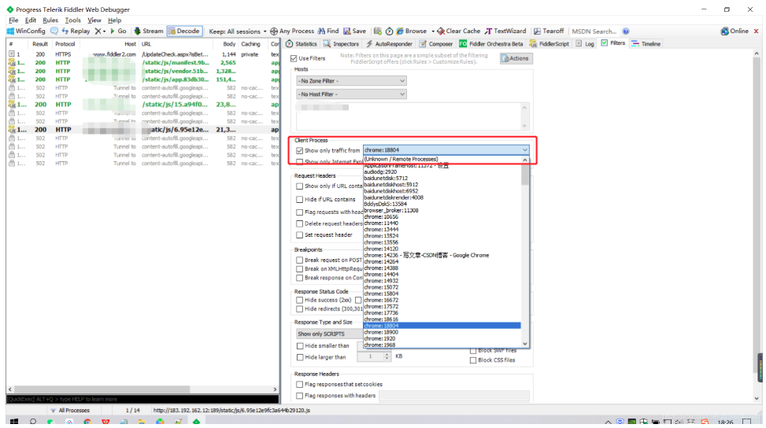Viewport: 766px width, 428px height.
Task: Open the TextWizard tool
Action: click(x=505, y=31)
